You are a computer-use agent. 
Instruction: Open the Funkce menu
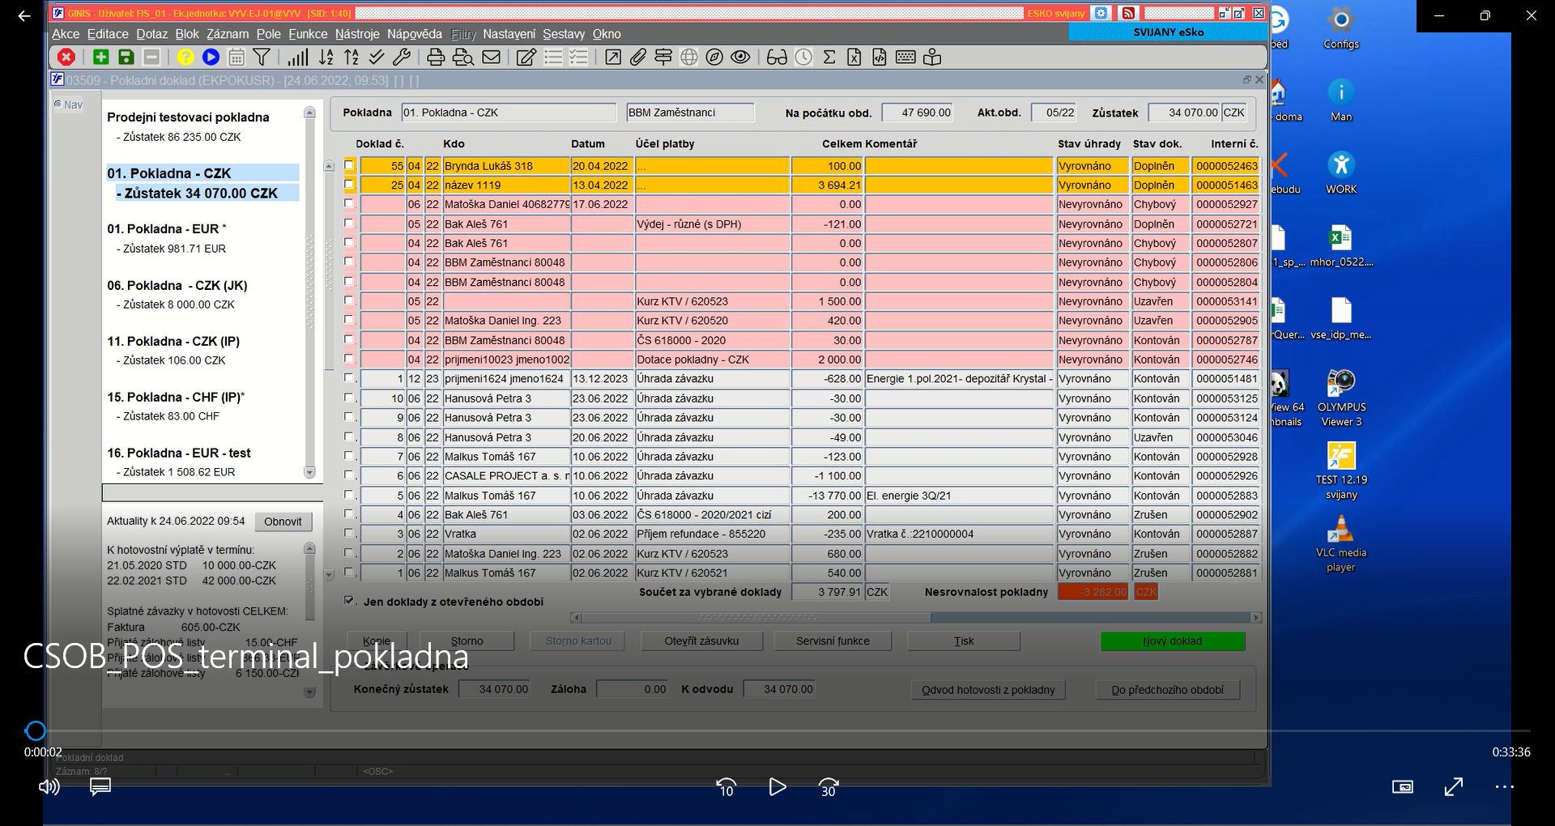308,34
